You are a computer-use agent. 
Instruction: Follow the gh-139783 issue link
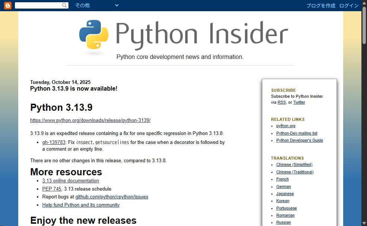(x=54, y=142)
